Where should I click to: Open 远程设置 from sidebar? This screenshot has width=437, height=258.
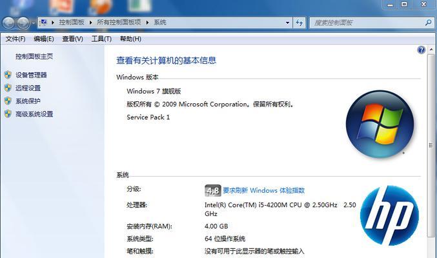tap(28, 88)
